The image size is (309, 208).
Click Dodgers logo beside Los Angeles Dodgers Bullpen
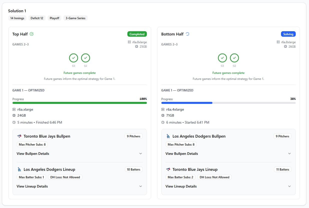(x=168, y=136)
